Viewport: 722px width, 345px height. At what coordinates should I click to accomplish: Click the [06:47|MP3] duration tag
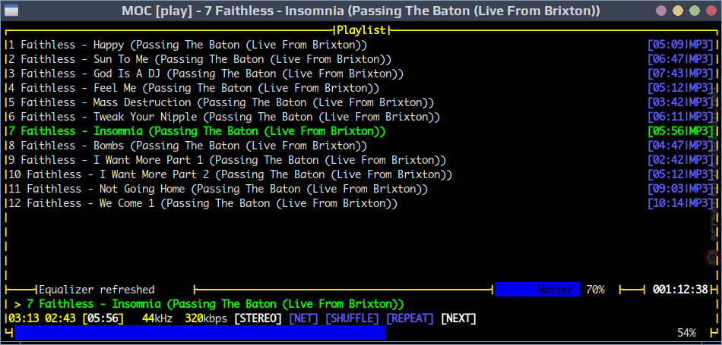pyautogui.click(x=680, y=59)
